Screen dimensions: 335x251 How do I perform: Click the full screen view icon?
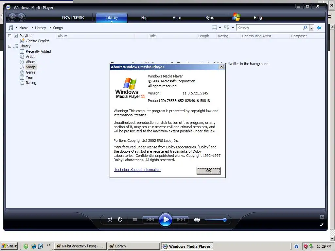click(322, 217)
